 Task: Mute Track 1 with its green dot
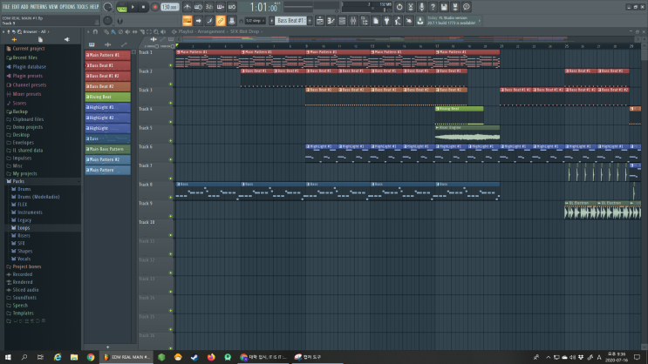(x=171, y=65)
